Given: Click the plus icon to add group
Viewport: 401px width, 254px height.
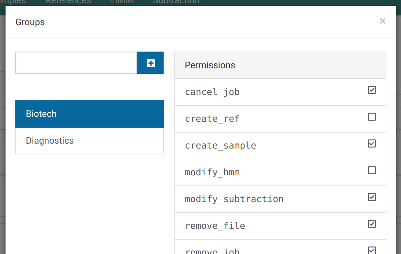Looking at the screenshot, I should [x=151, y=63].
